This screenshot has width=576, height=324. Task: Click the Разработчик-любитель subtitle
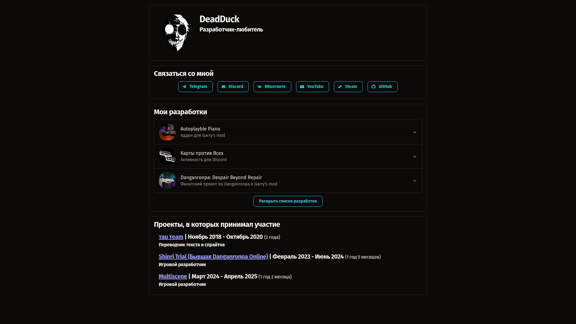tap(231, 29)
